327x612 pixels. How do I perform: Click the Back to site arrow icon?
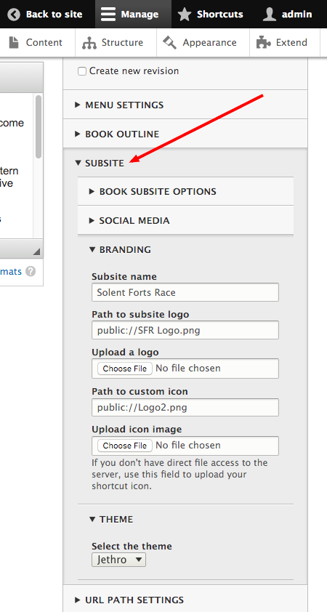[x=14, y=15]
